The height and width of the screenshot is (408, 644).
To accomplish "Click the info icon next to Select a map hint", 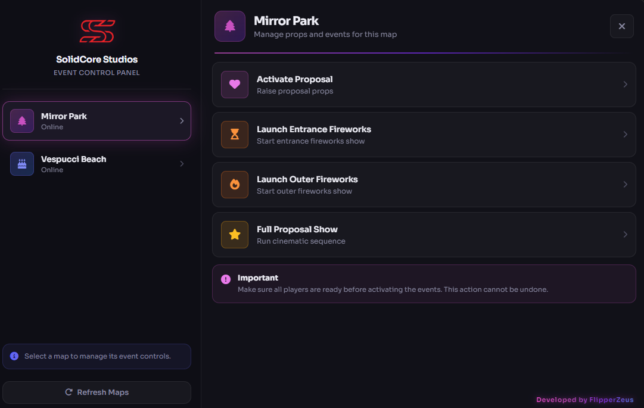I will click(14, 356).
